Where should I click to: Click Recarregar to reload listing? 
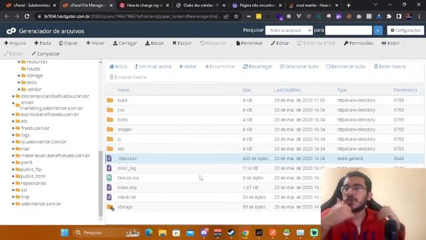point(258,67)
